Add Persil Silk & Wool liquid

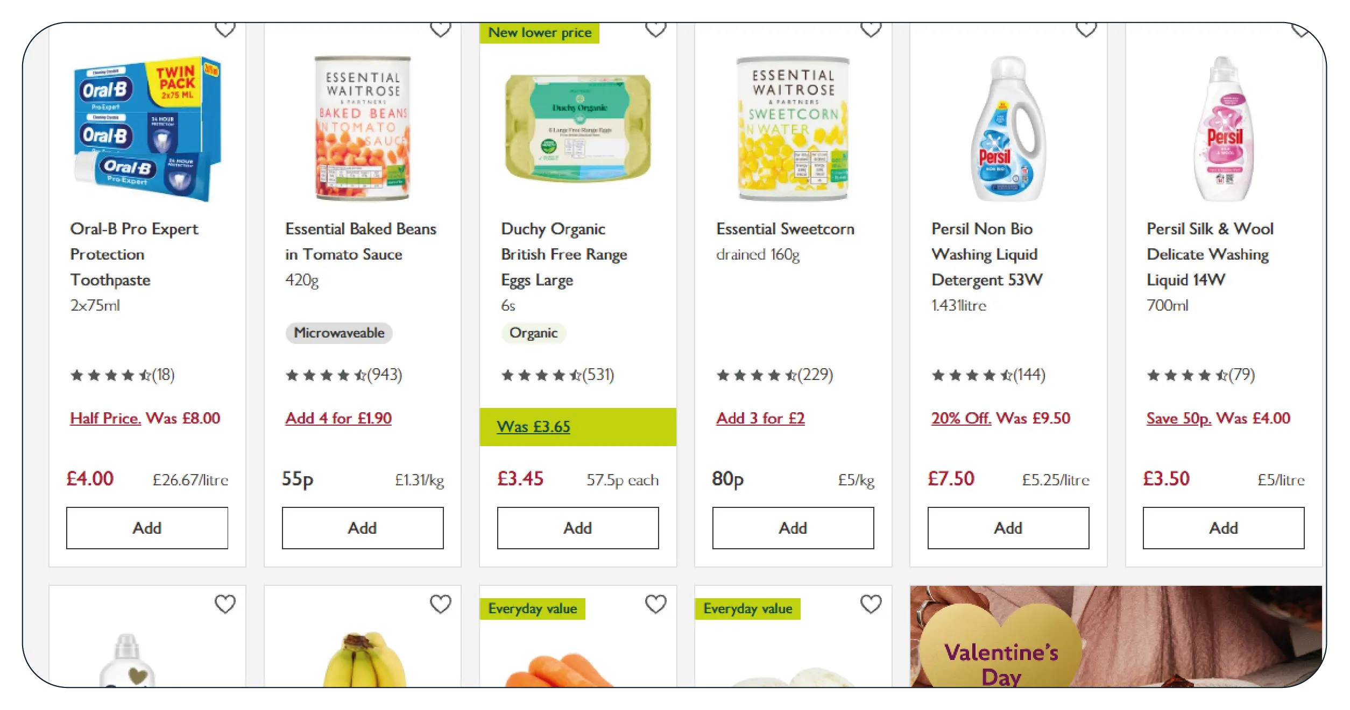point(1223,528)
